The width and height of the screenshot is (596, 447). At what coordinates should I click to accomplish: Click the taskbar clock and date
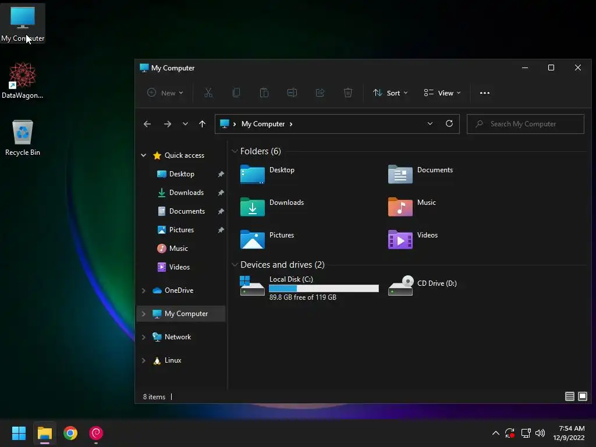click(569, 433)
